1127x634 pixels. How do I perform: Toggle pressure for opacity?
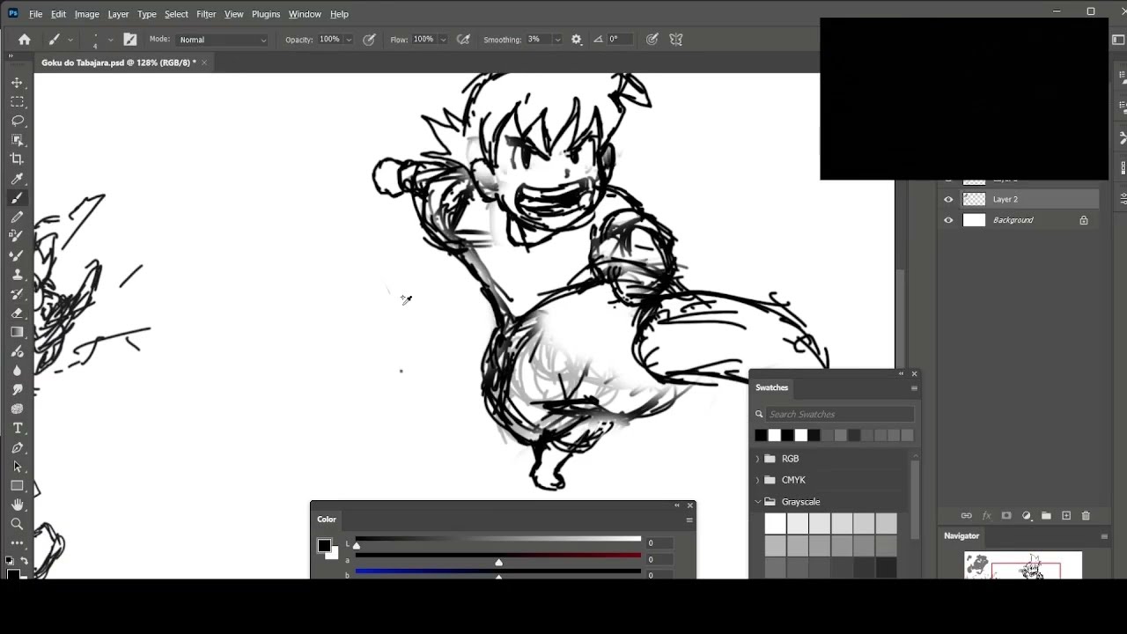pos(370,40)
